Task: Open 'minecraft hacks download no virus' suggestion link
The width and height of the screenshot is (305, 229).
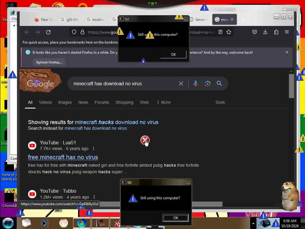Action: (116, 122)
